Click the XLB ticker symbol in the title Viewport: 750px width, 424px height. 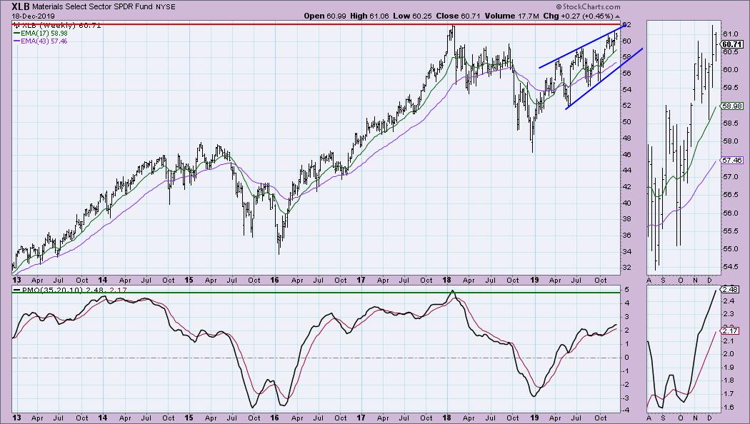[x=21, y=6]
